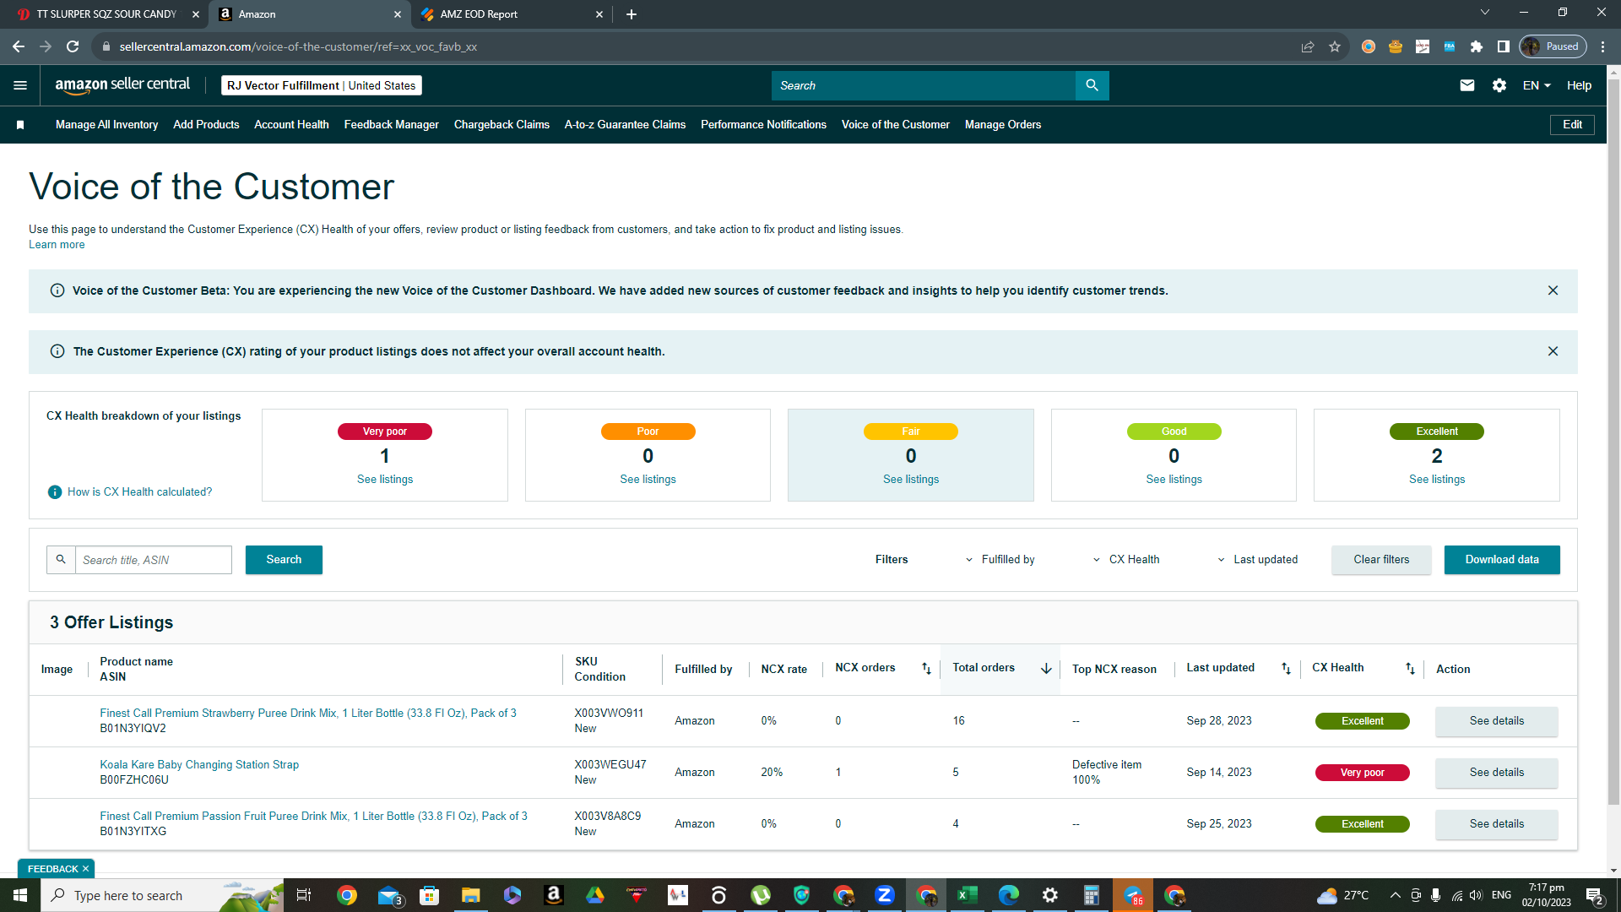Screen dimensions: 1621x912
Task: Focus the header Search box
Action: coord(924,85)
